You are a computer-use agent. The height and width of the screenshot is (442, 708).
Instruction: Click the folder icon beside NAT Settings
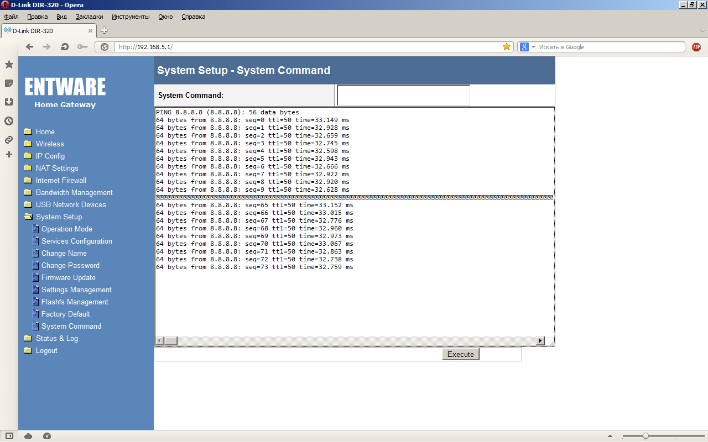click(28, 168)
